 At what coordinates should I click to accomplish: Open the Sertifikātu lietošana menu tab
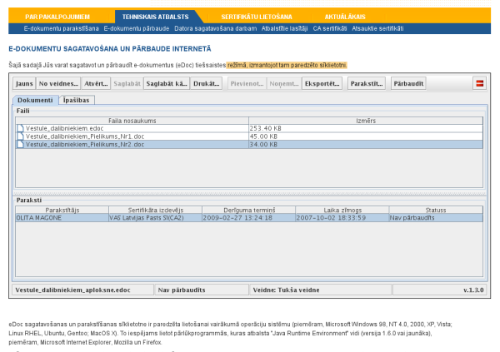[x=257, y=17]
